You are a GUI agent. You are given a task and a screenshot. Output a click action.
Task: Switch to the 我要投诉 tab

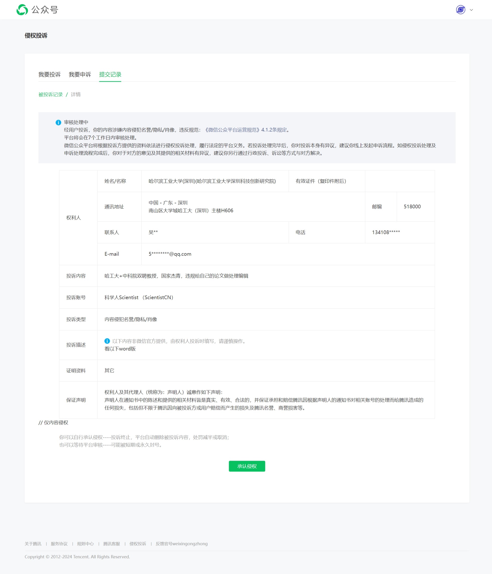[x=49, y=74]
